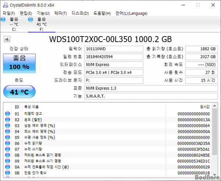The image size is (221, 181).
Task: Select row 수명 사용 정도 (%)
Action: [x=108, y=138]
